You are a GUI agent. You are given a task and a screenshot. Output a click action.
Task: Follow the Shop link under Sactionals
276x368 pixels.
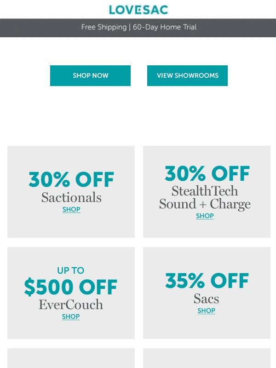point(71,210)
